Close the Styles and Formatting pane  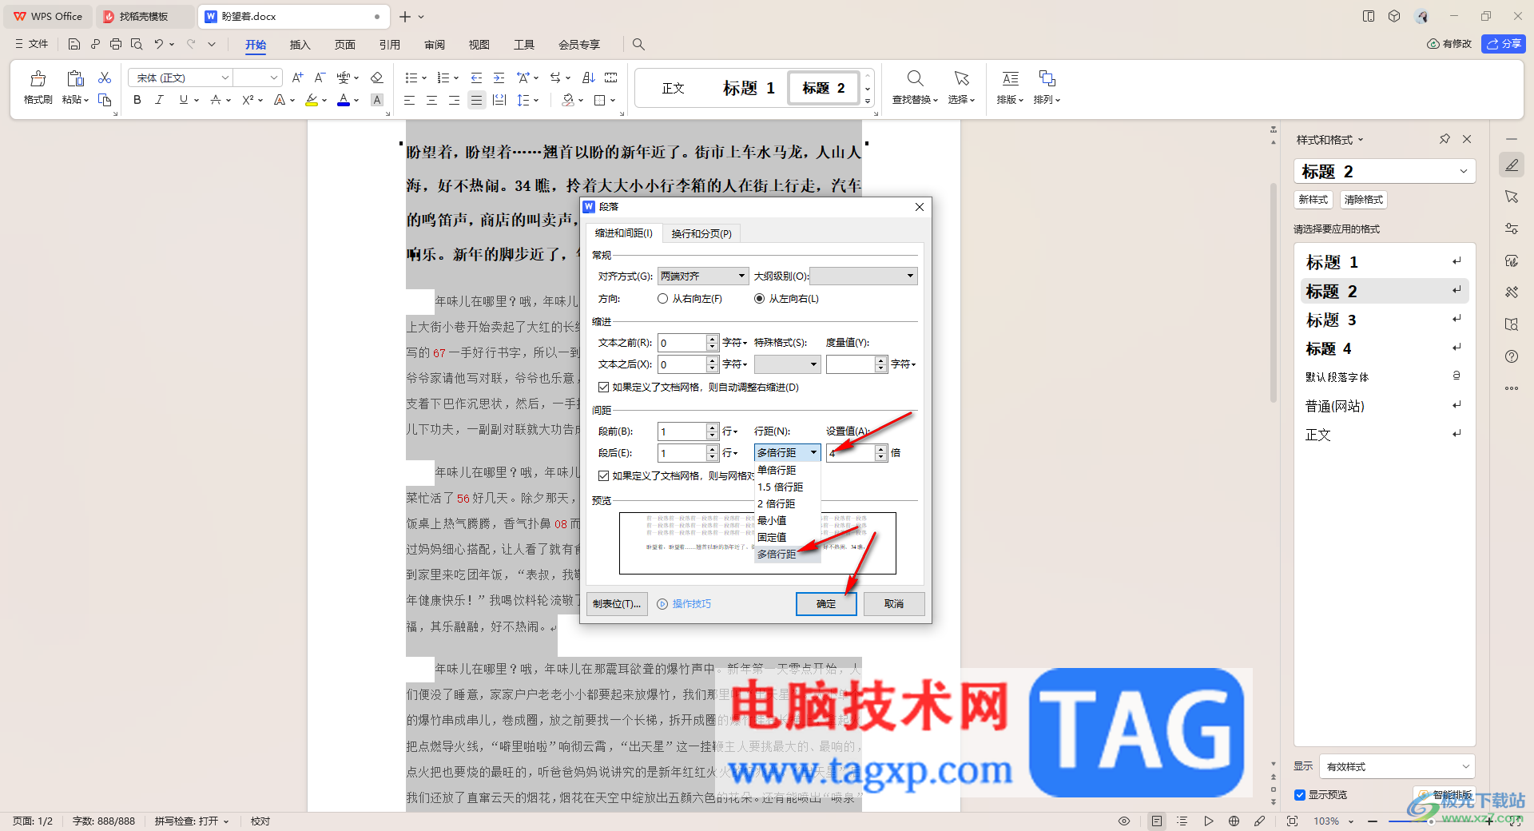pyautogui.click(x=1467, y=139)
